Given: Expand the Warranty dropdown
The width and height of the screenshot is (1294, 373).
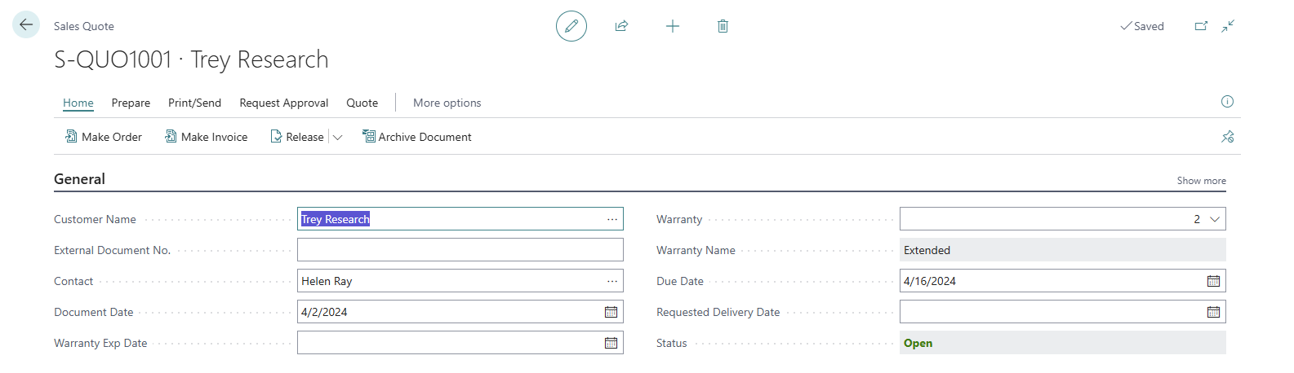Looking at the screenshot, I should [x=1215, y=219].
